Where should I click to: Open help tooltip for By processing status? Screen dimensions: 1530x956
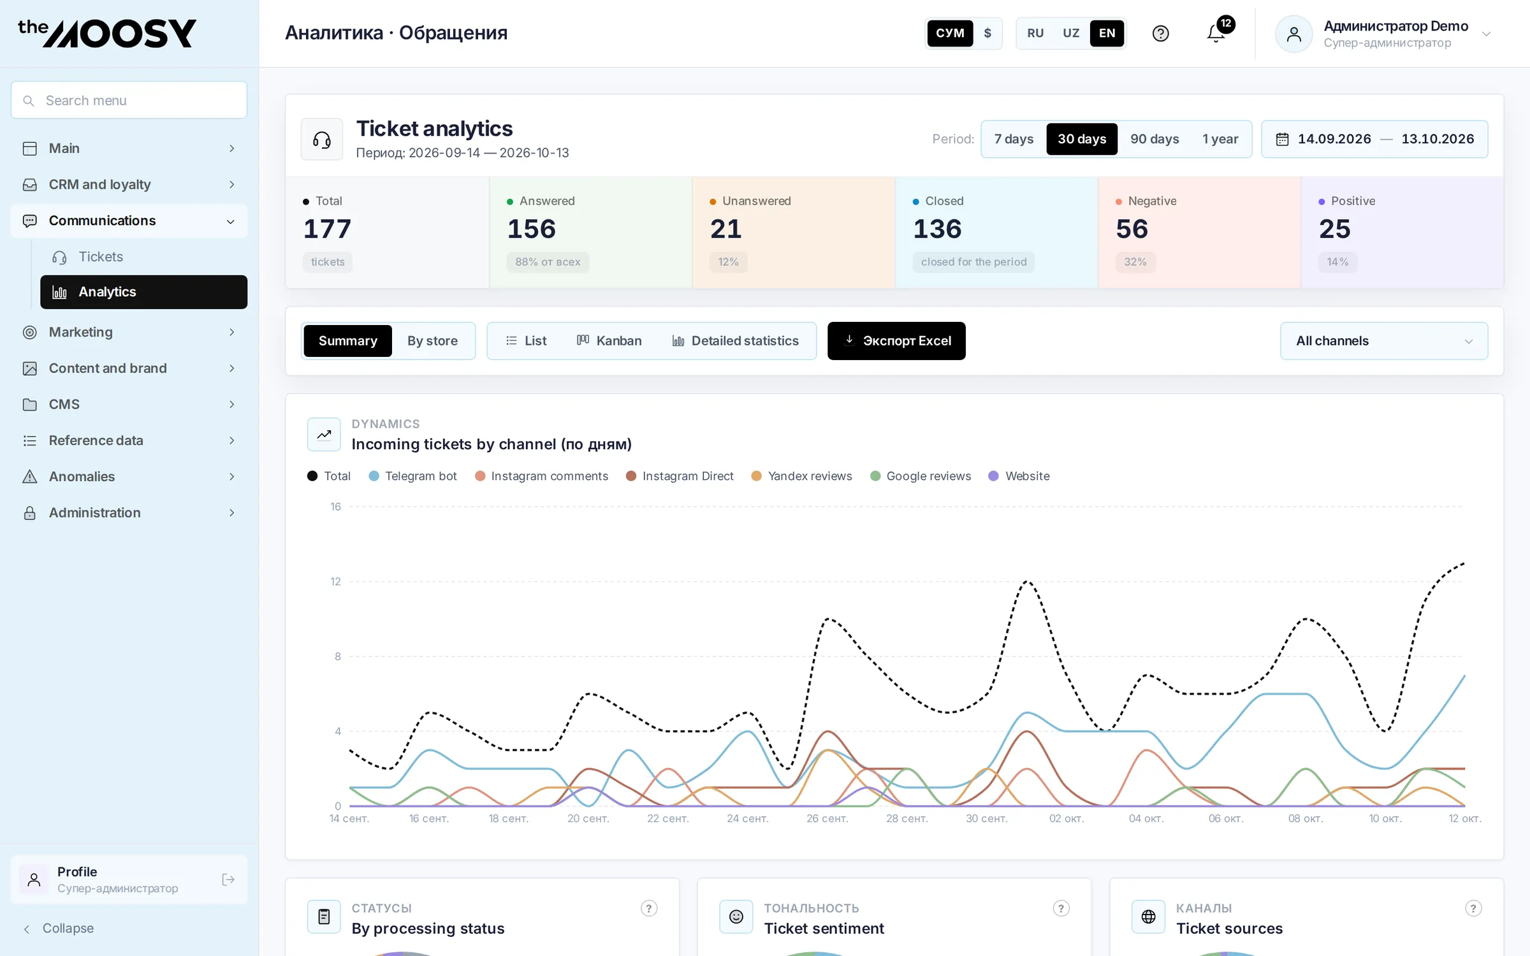point(649,908)
